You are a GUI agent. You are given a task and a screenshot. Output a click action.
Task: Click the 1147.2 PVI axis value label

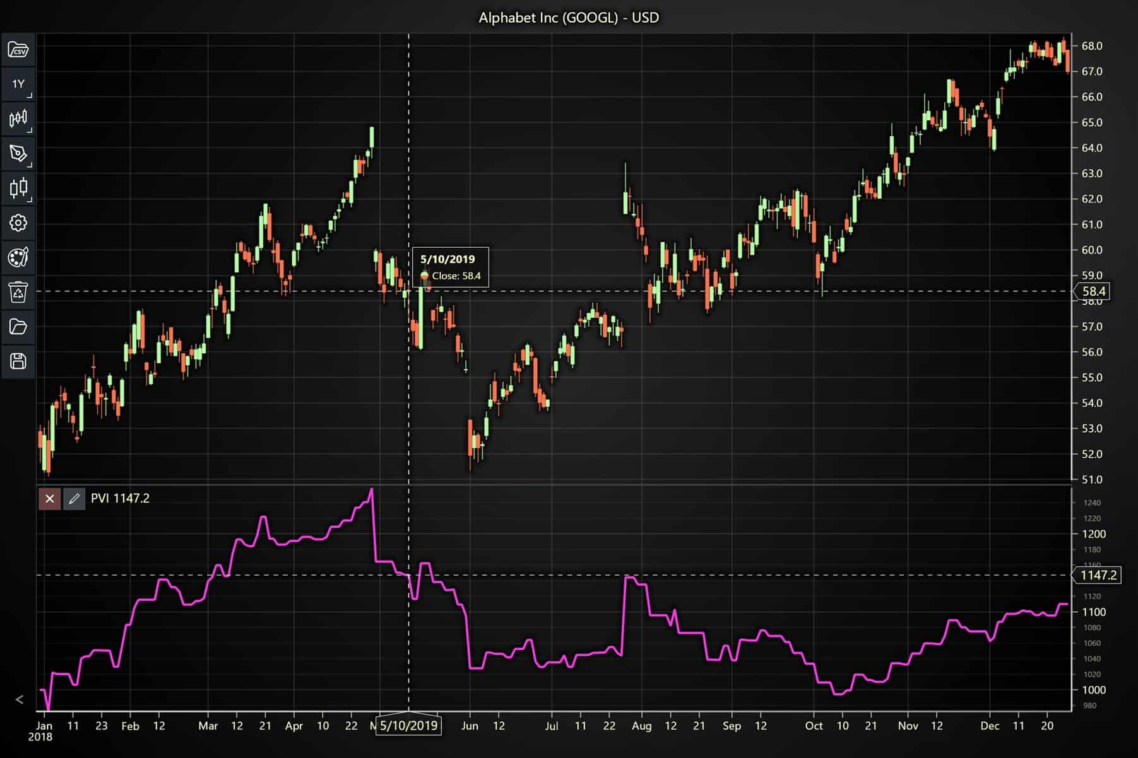(x=1098, y=575)
